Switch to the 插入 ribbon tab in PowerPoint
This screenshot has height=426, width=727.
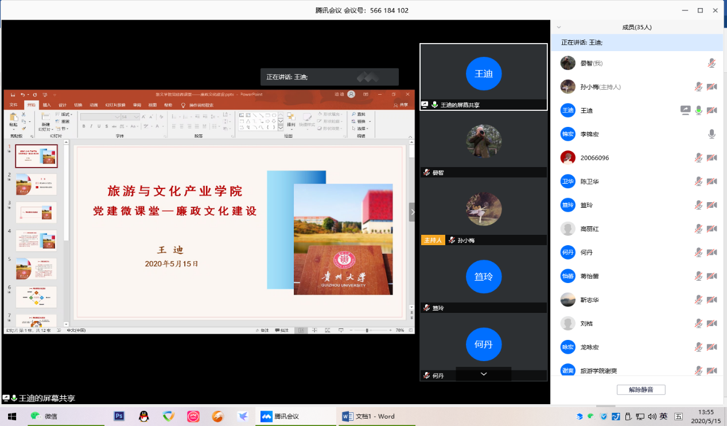coord(47,105)
